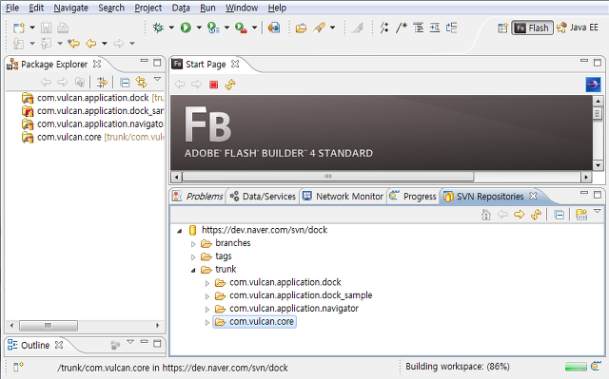Click the Profile launch icon

pos(213,28)
